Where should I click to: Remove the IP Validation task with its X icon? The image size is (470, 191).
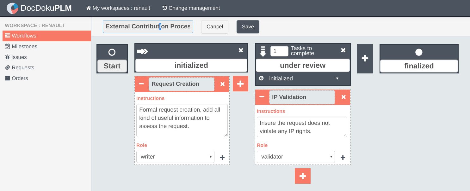[x=343, y=97]
